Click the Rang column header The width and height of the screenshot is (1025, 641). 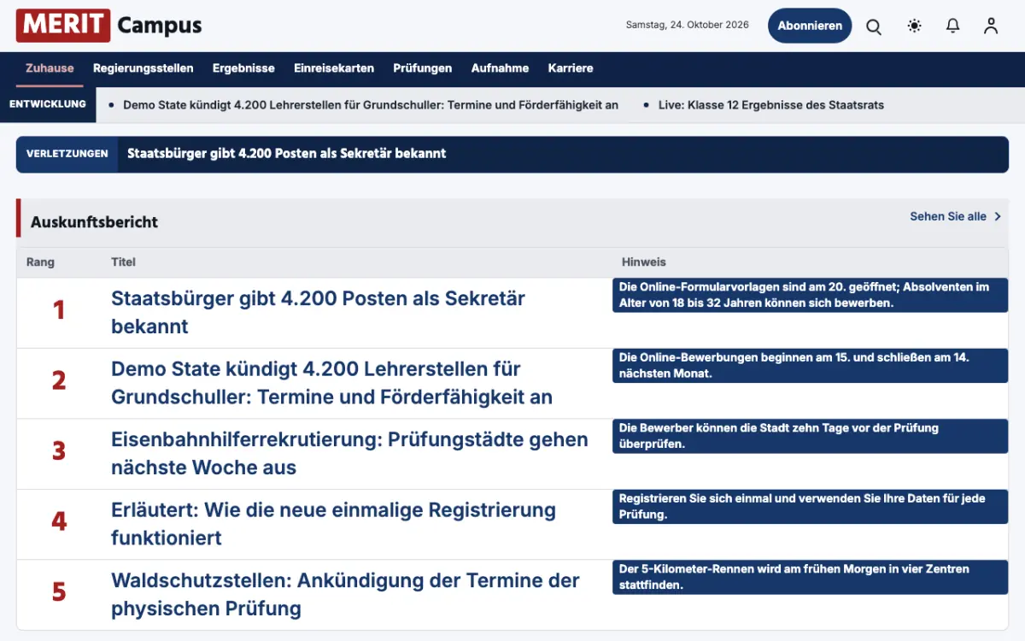click(x=40, y=262)
